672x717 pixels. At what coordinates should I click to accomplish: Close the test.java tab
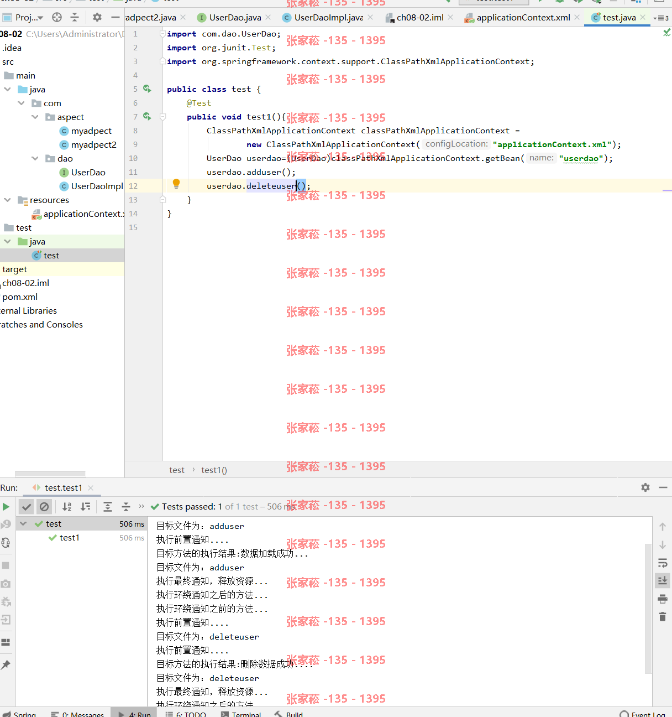point(643,18)
